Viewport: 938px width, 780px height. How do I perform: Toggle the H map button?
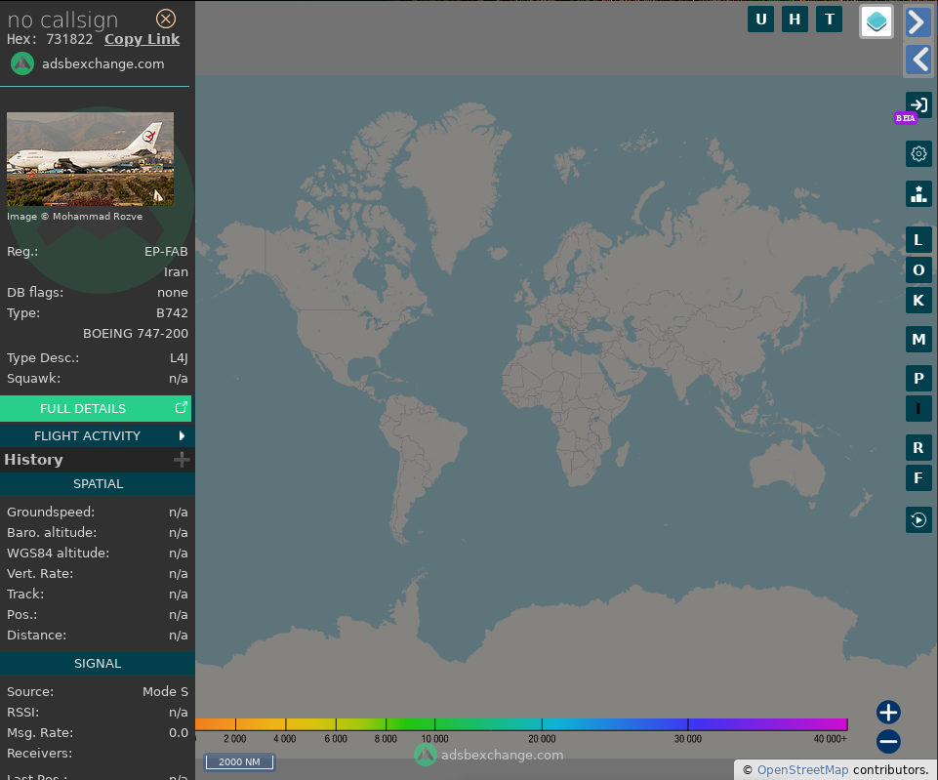tap(795, 20)
